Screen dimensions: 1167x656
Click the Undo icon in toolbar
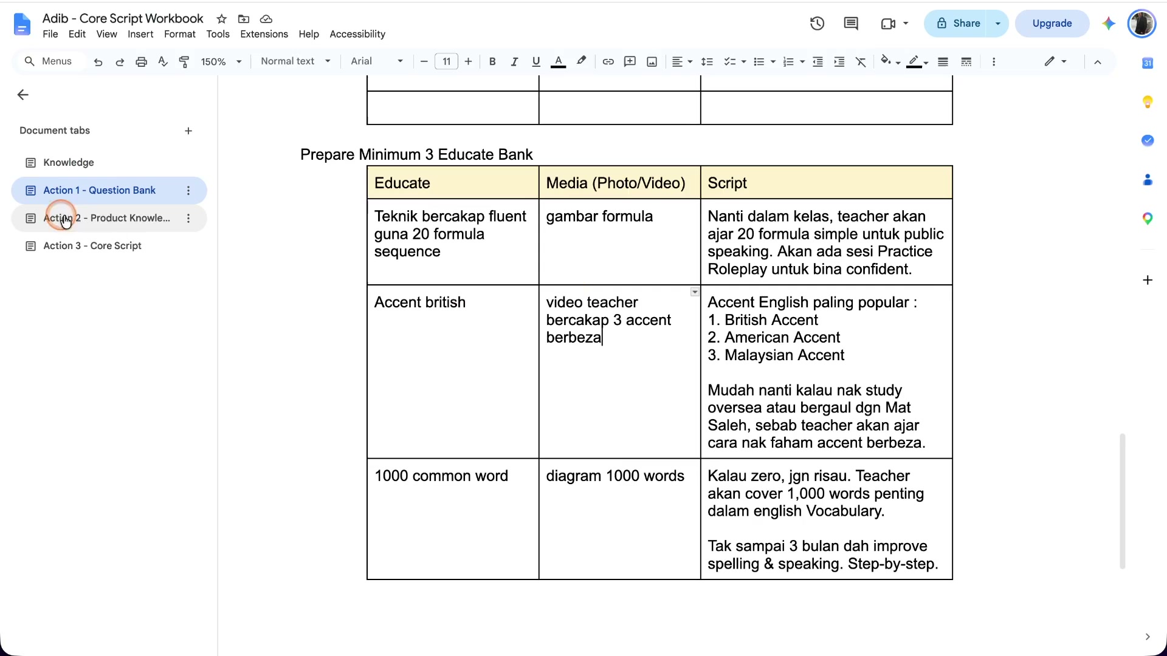pyautogui.click(x=98, y=61)
